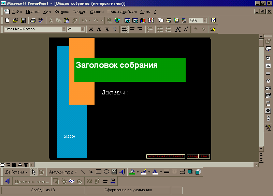Open the Правка menu
The width and height of the screenshot is (273, 196).
pos(32,12)
